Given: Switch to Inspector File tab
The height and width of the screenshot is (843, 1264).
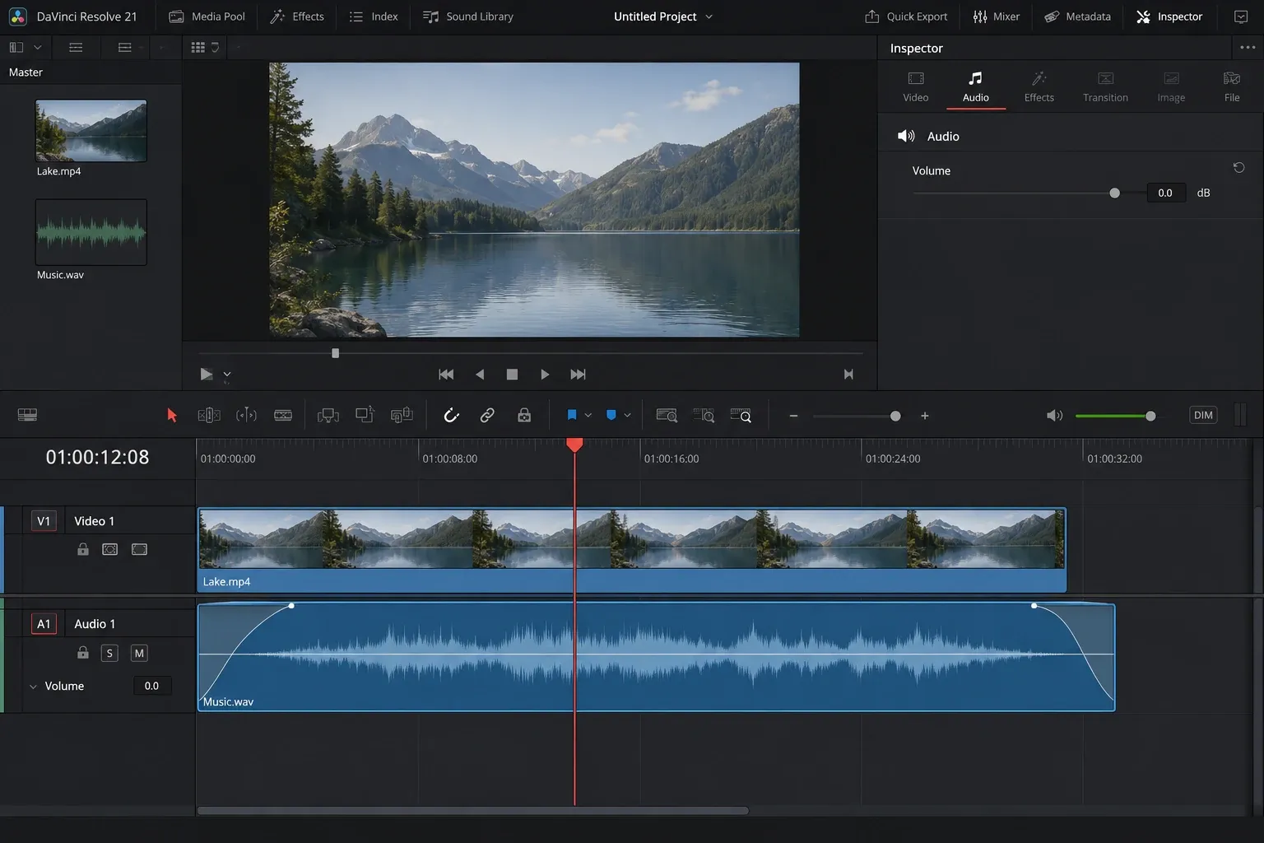Looking at the screenshot, I should coord(1232,87).
